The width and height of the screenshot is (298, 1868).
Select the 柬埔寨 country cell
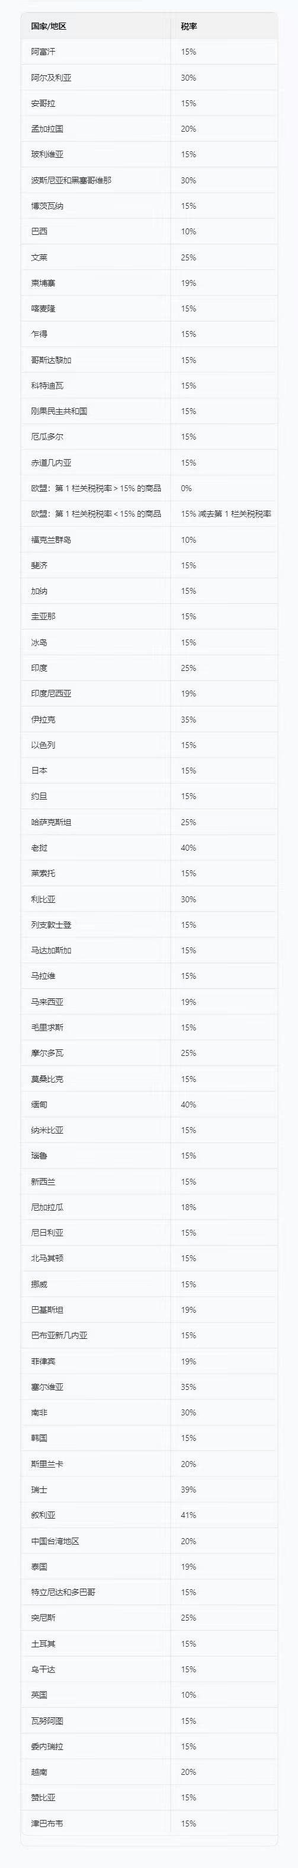96,283
